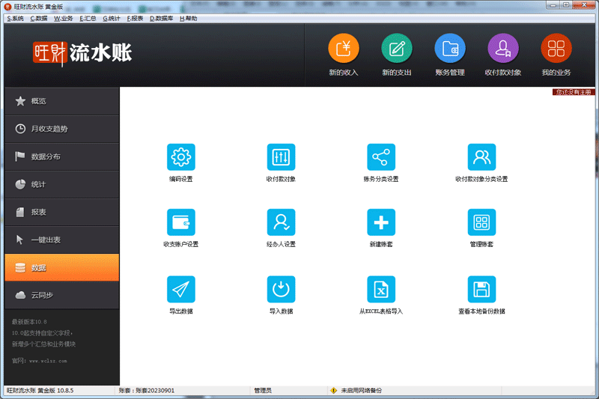This screenshot has height=399, width=599.
Task: Open 经办人设置 person icon
Action: [281, 222]
